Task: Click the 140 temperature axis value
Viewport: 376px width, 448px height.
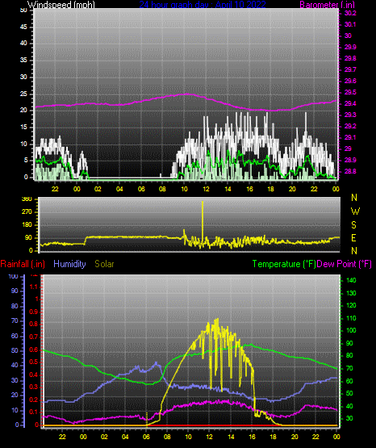Action: pyautogui.click(x=351, y=280)
